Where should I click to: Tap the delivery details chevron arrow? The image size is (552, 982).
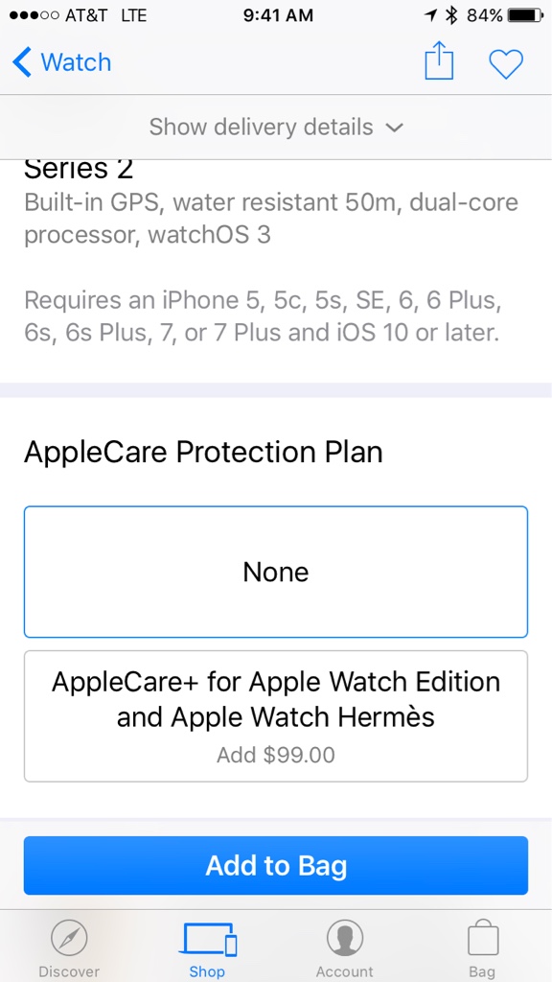tap(394, 128)
